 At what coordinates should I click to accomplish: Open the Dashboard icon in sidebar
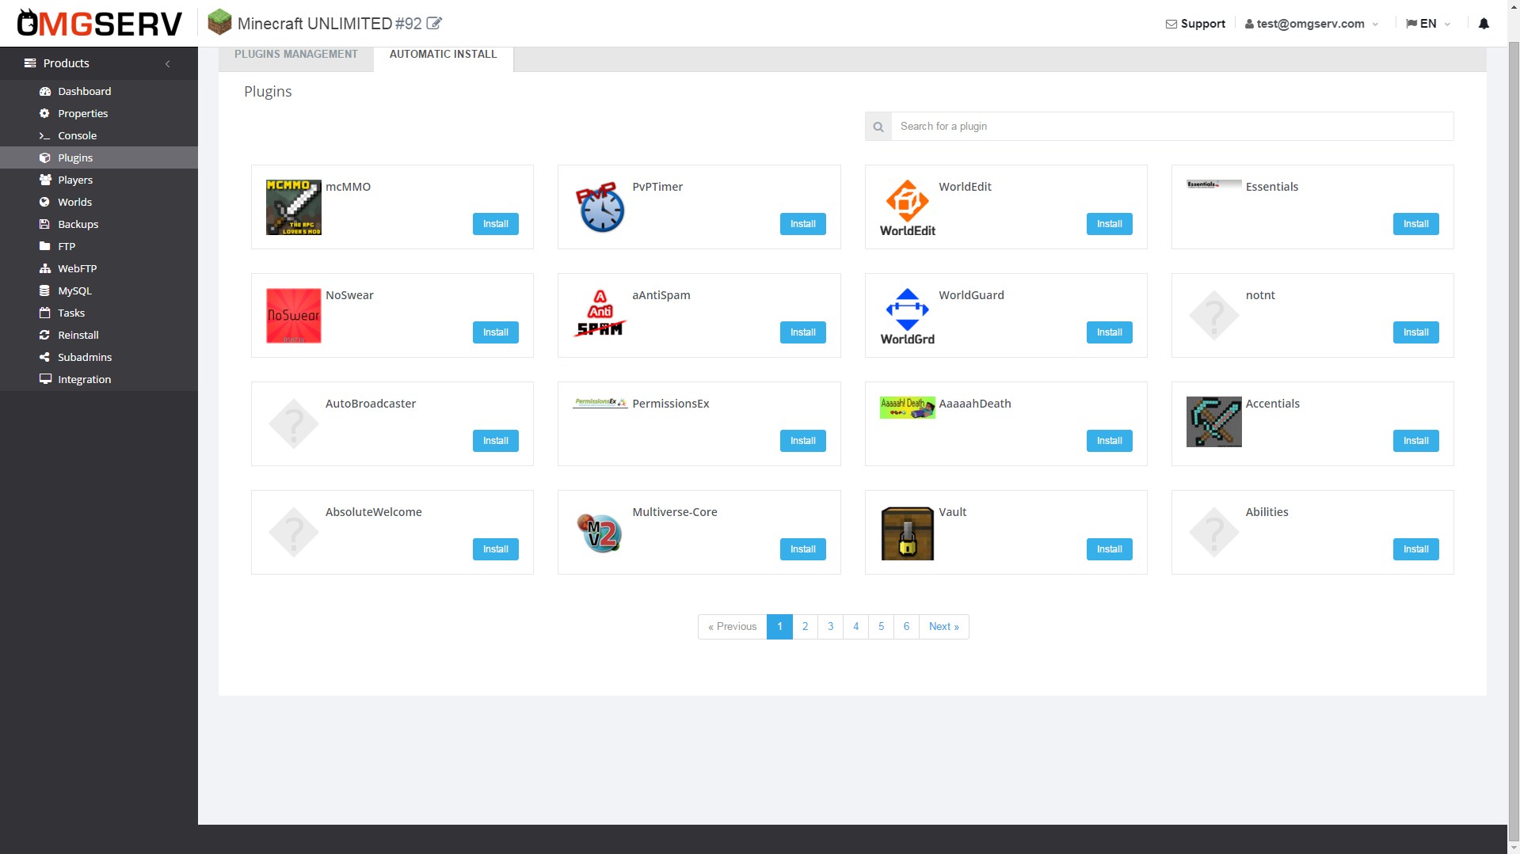[45, 91]
